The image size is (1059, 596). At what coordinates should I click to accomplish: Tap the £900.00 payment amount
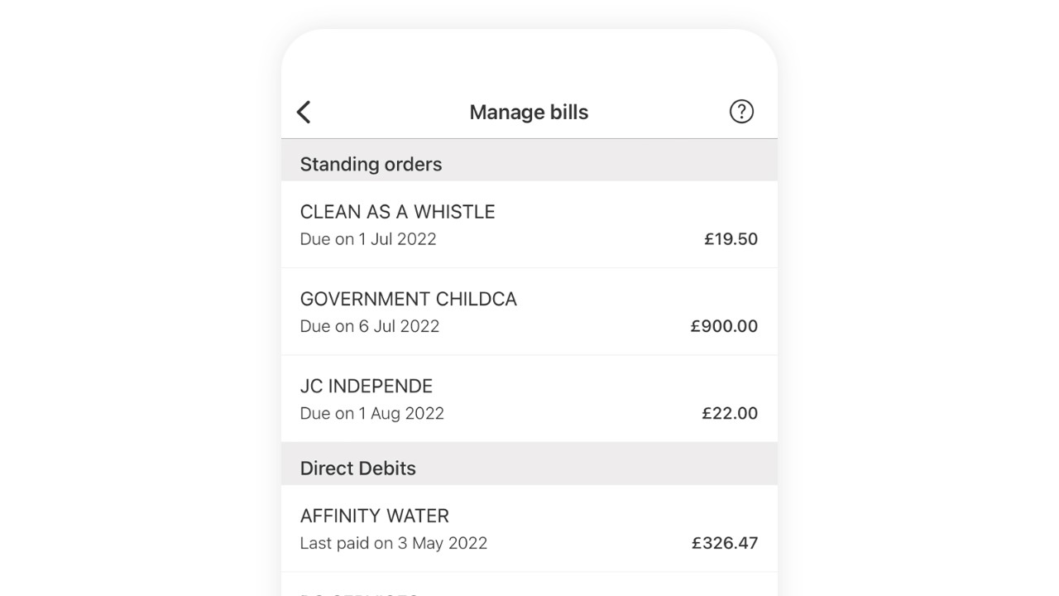[x=724, y=326]
